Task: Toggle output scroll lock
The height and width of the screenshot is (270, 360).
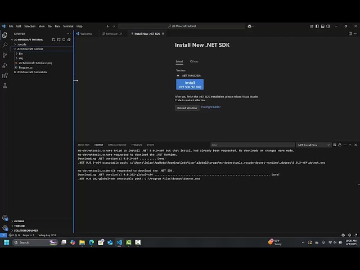Action: [x=340, y=145]
